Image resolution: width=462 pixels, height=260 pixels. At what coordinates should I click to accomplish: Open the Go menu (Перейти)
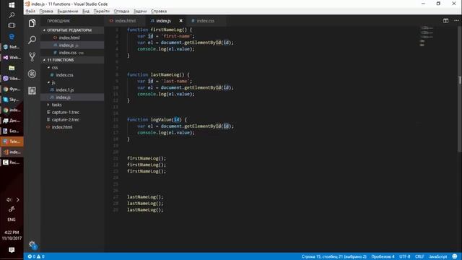(101, 12)
